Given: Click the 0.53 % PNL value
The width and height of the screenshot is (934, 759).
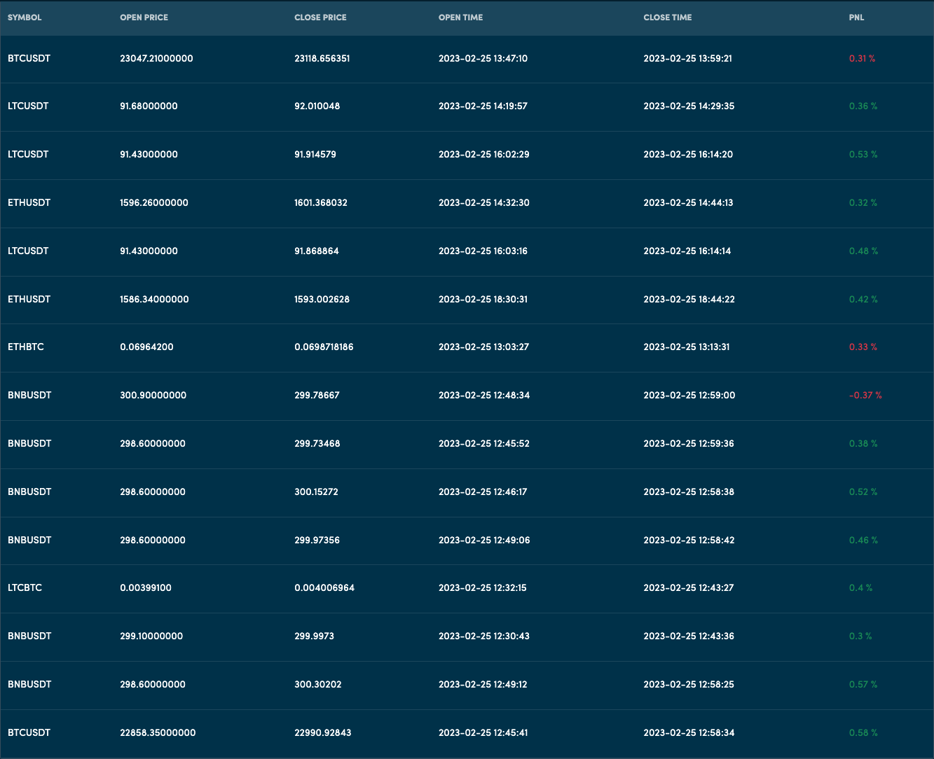Looking at the screenshot, I should [863, 154].
